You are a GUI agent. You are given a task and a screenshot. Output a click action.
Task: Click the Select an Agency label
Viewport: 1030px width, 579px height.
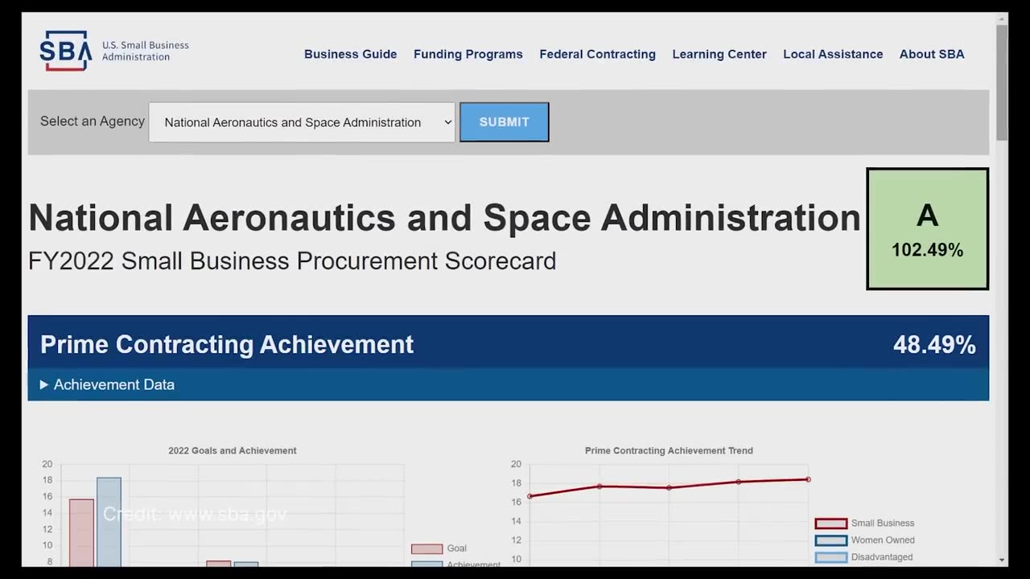pyautogui.click(x=93, y=121)
